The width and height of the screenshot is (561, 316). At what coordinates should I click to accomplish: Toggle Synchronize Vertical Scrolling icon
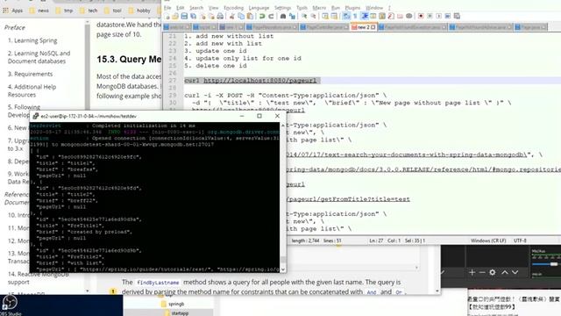[x=325, y=16]
